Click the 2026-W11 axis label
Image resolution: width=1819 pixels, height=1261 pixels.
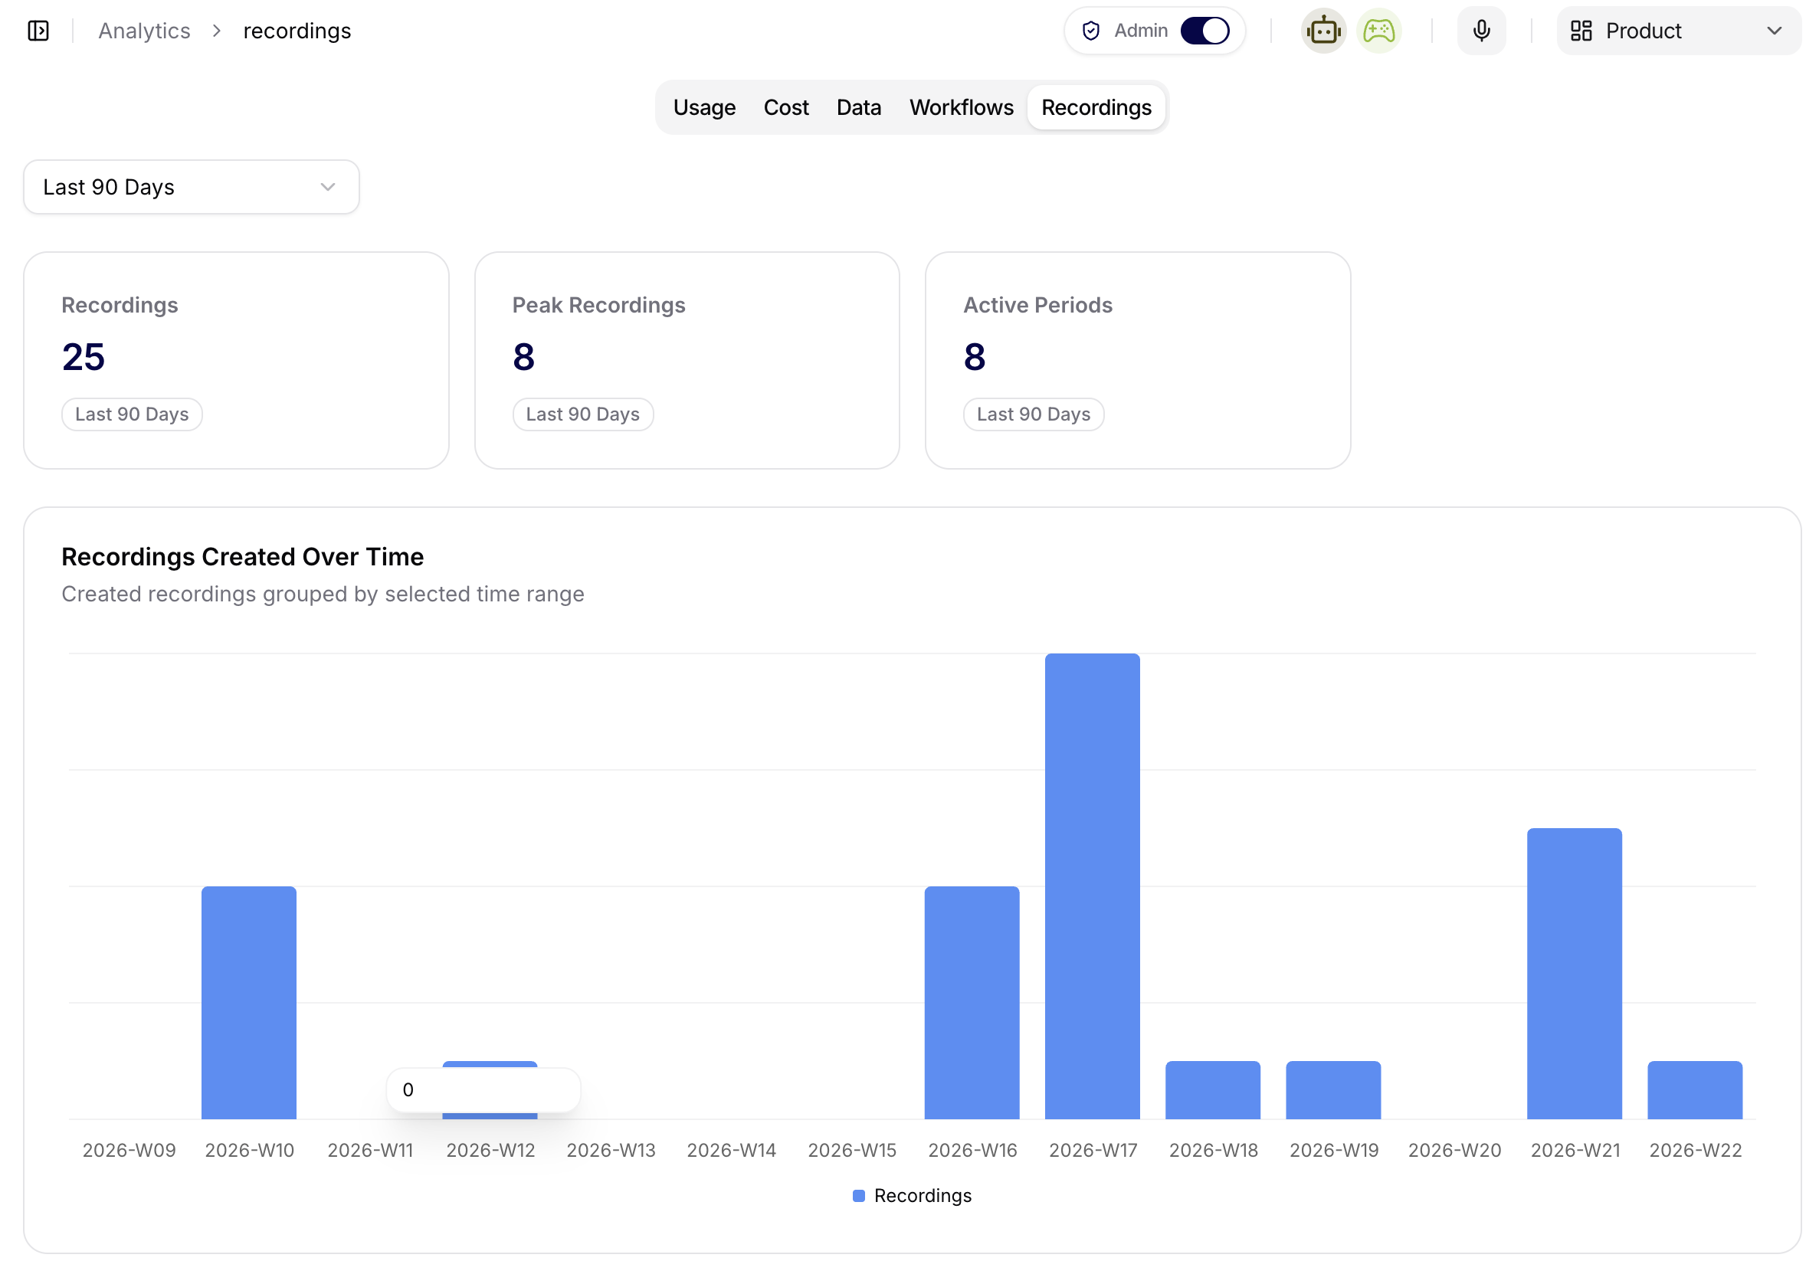point(370,1151)
